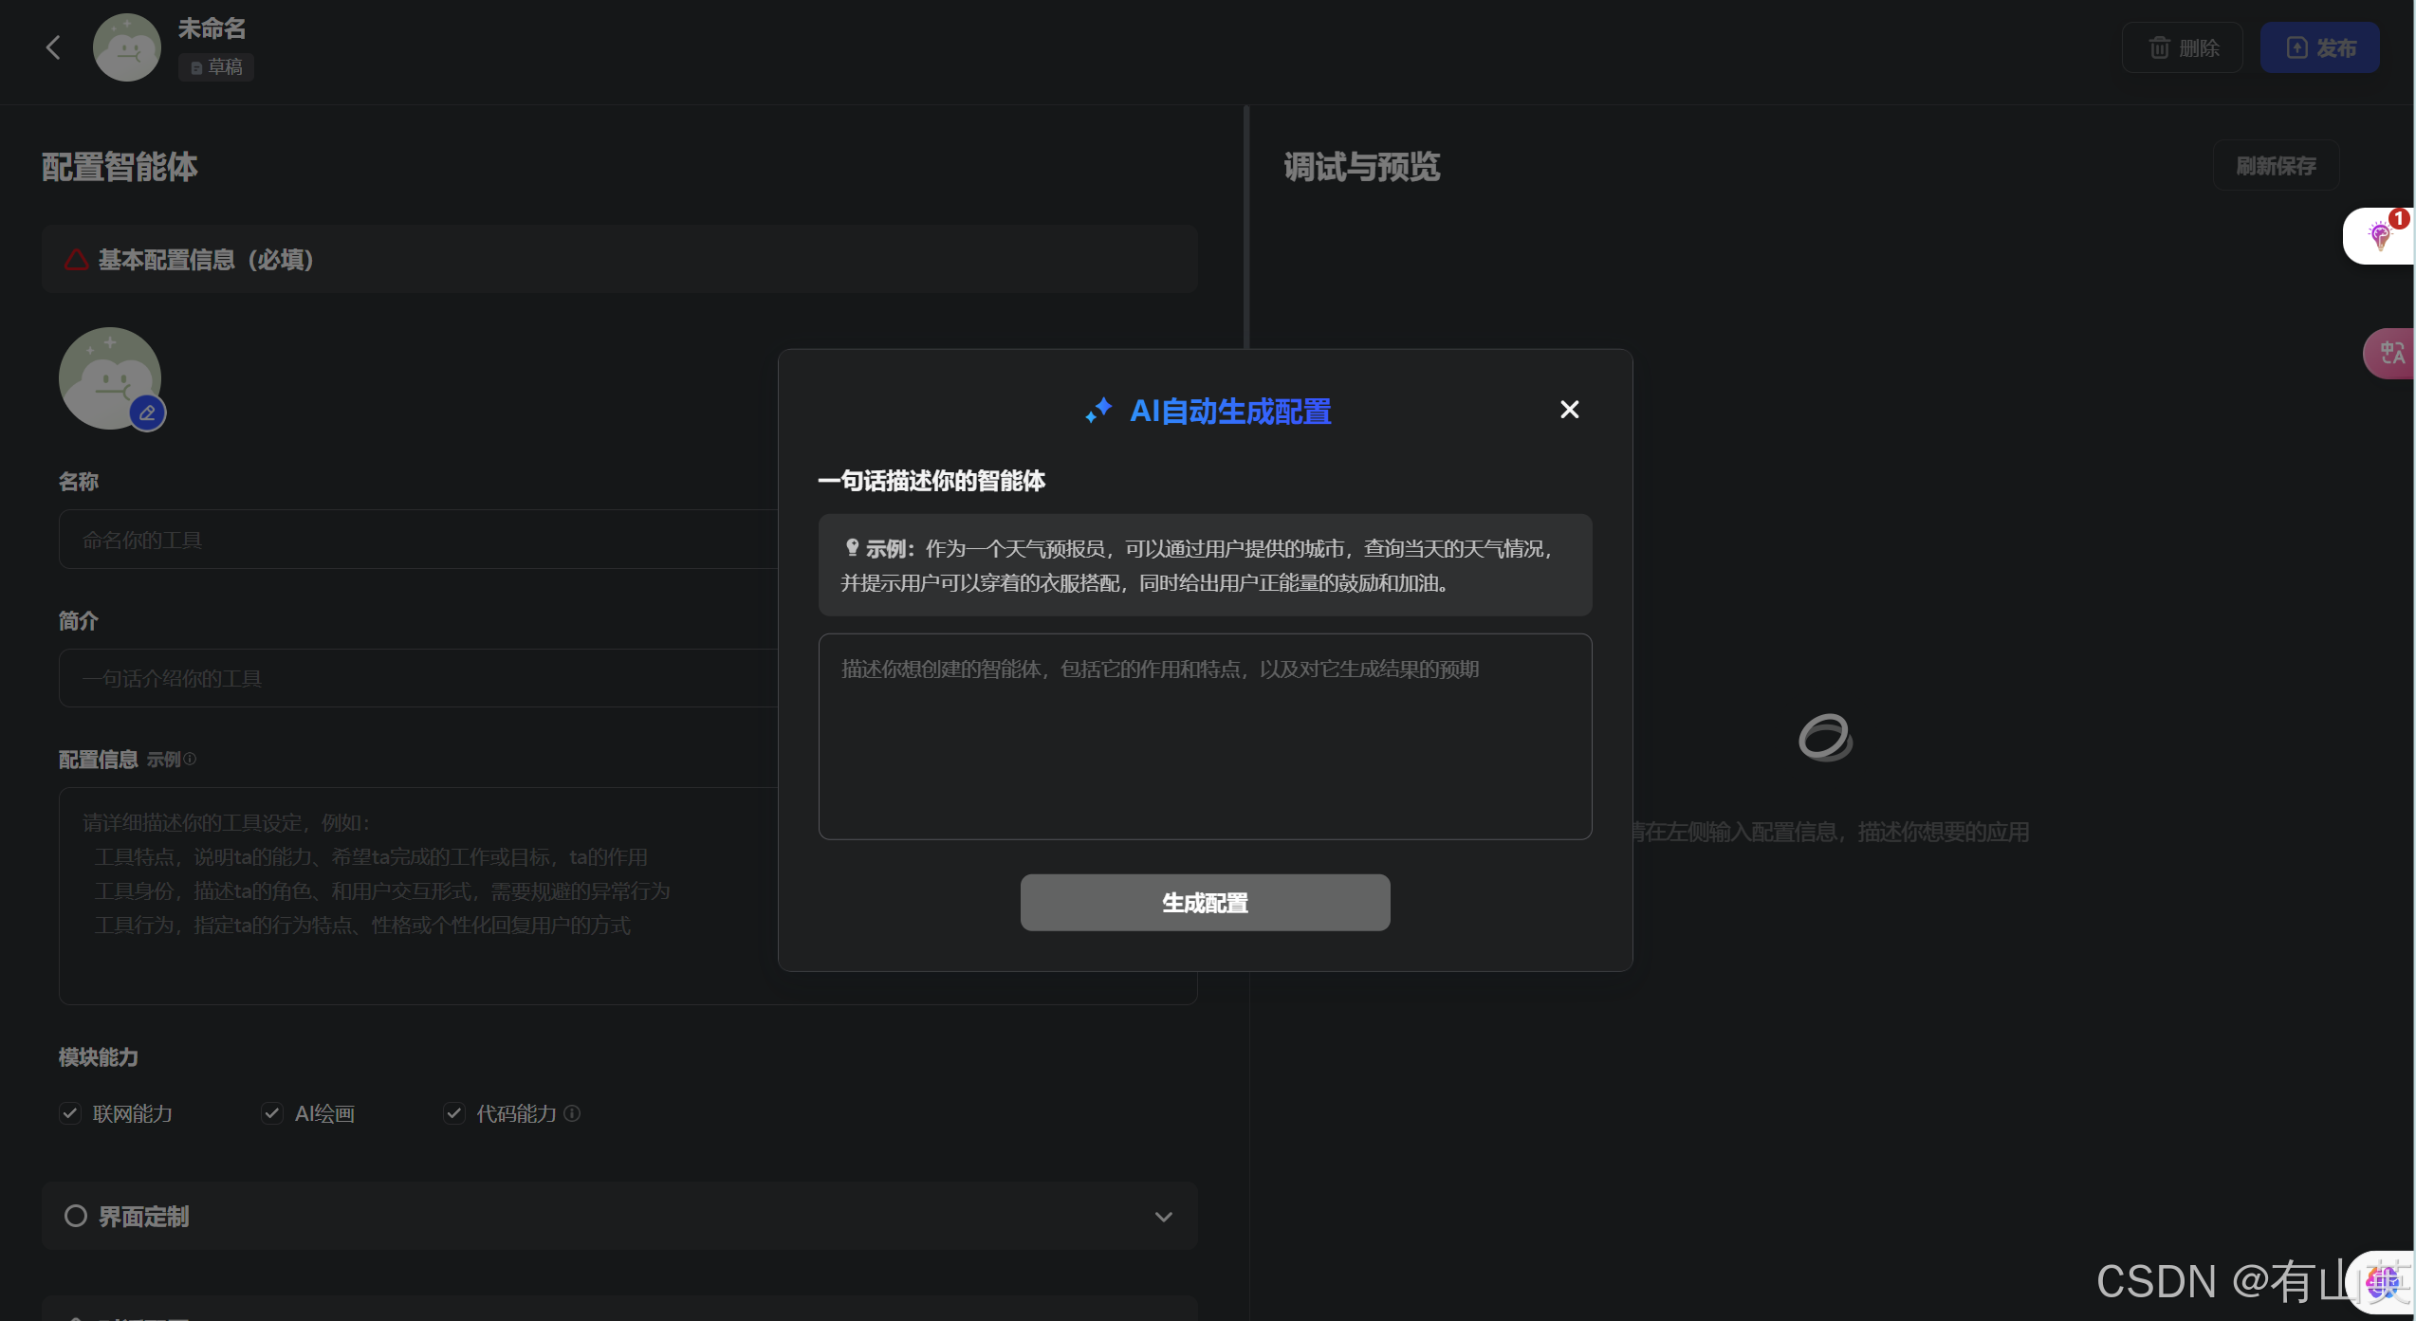This screenshot has width=2416, height=1321.
Task: Click the 发布 publish button
Action: (x=2319, y=47)
